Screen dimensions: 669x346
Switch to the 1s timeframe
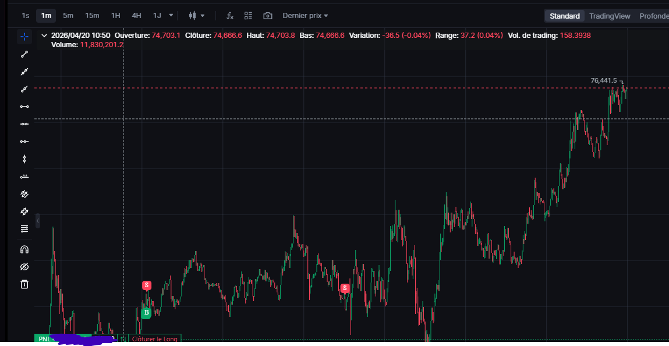pos(26,16)
